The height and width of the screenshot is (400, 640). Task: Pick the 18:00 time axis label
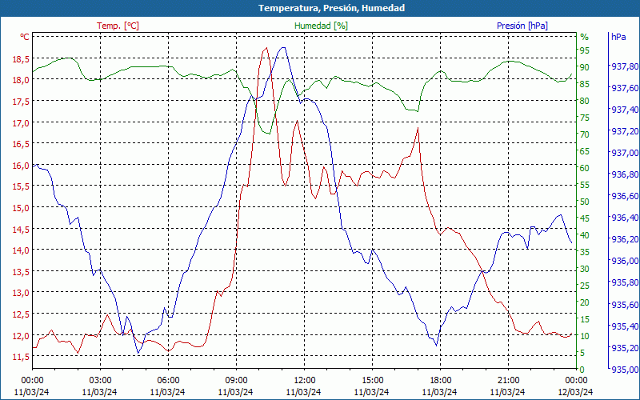pyautogui.click(x=440, y=381)
